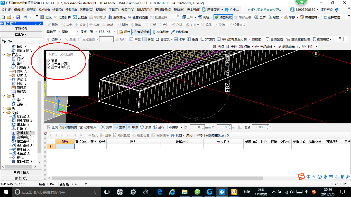This screenshot has width=351, height=197.
Task: Click the save file icon
Action: [18, 17]
